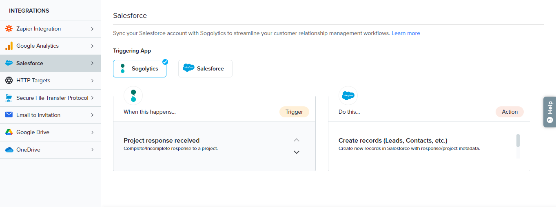Select previous trigger with the up chevron

[297, 140]
